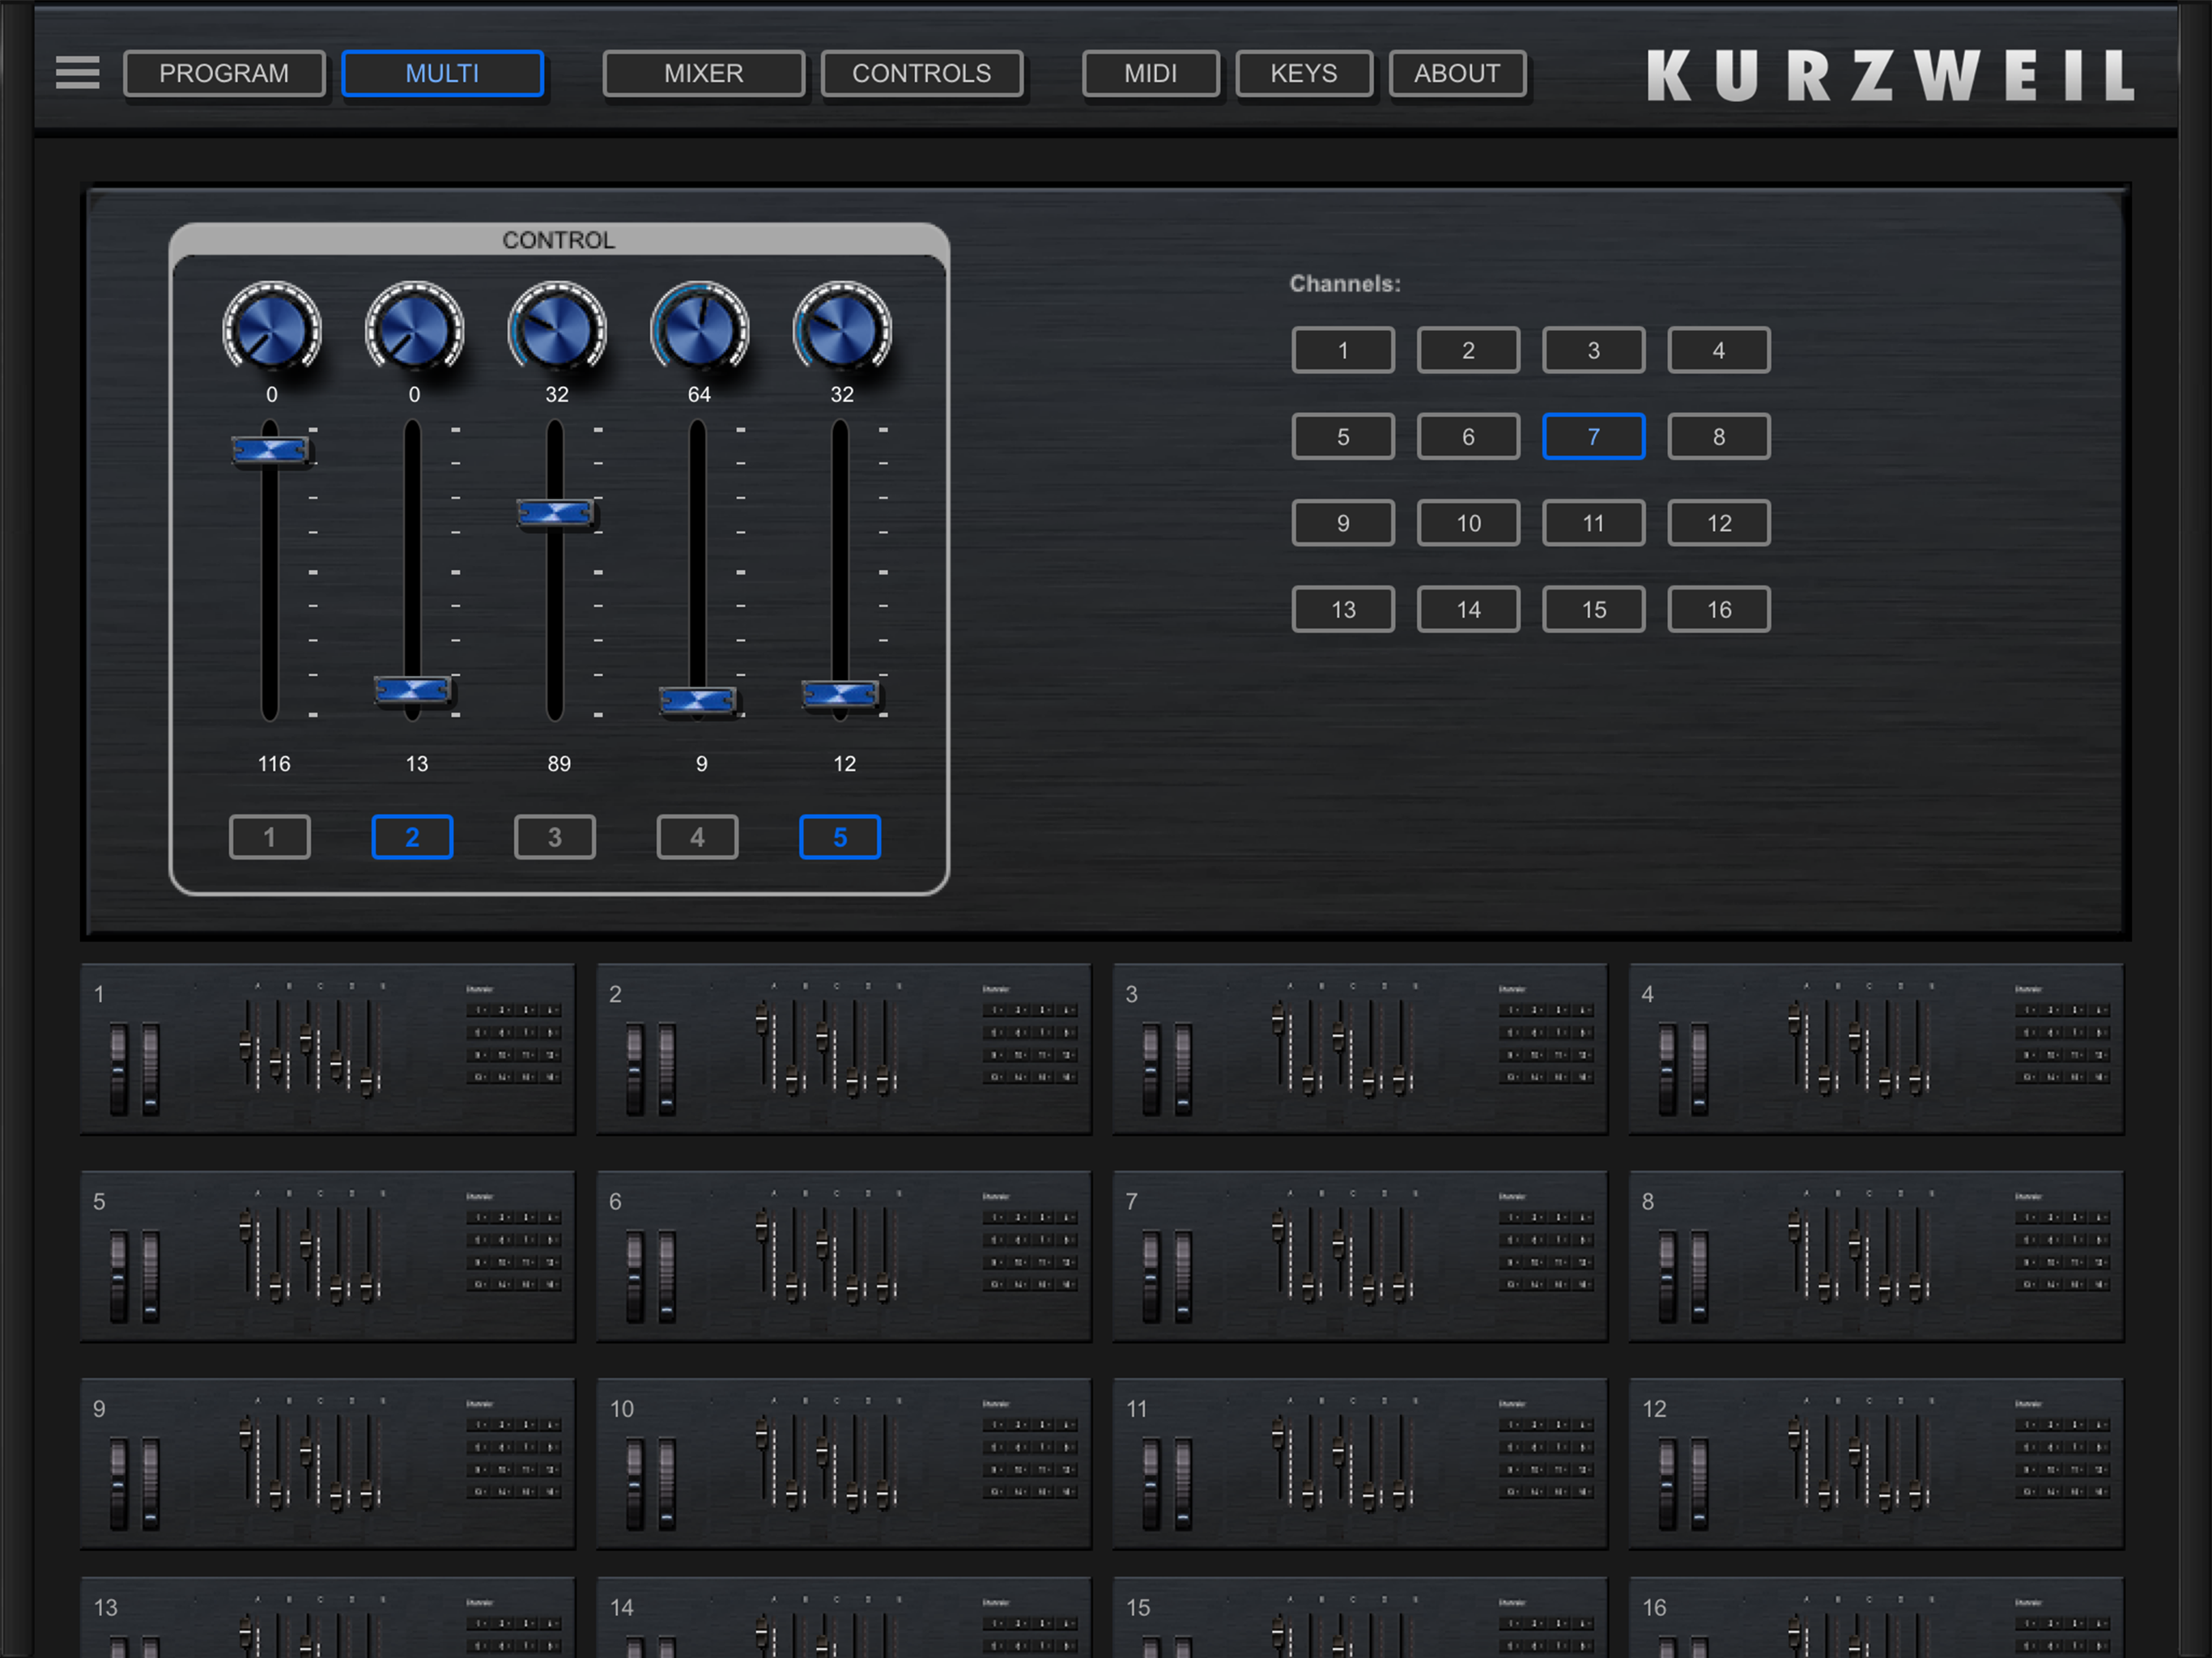Switch to the KEYS tab
2212x1658 pixels.
click(1303, 73)
